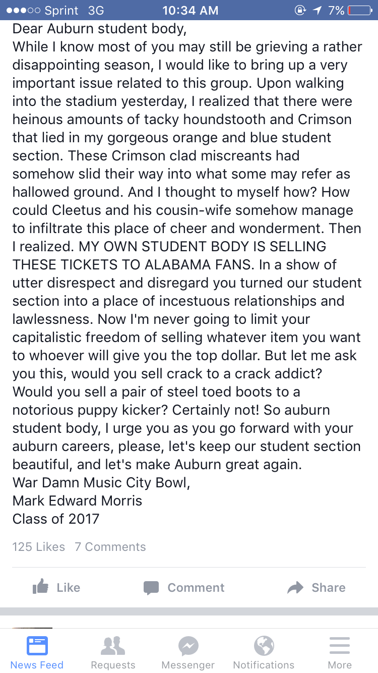Open the friend Requests tab
Screen dimensions: 378x673
(x=113, y=652)
